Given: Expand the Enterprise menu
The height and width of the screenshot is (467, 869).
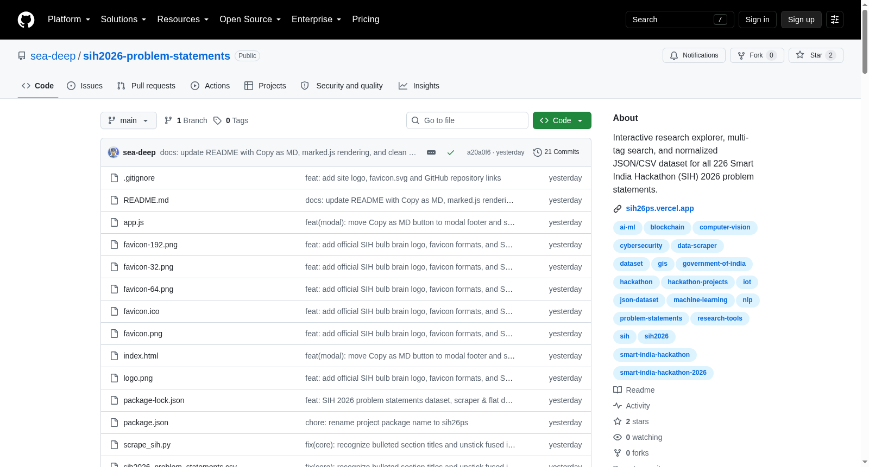Looking at the screenshot, I should (x=317, y=20).
